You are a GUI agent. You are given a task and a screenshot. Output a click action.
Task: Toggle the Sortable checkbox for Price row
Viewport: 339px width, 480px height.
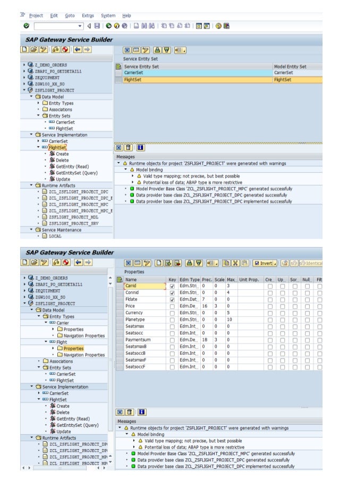(295, 306)
